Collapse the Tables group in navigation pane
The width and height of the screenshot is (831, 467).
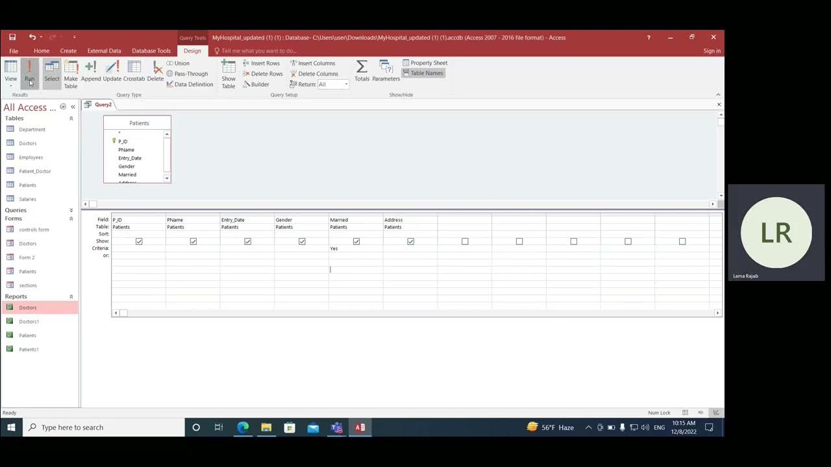tap(71, 119)
